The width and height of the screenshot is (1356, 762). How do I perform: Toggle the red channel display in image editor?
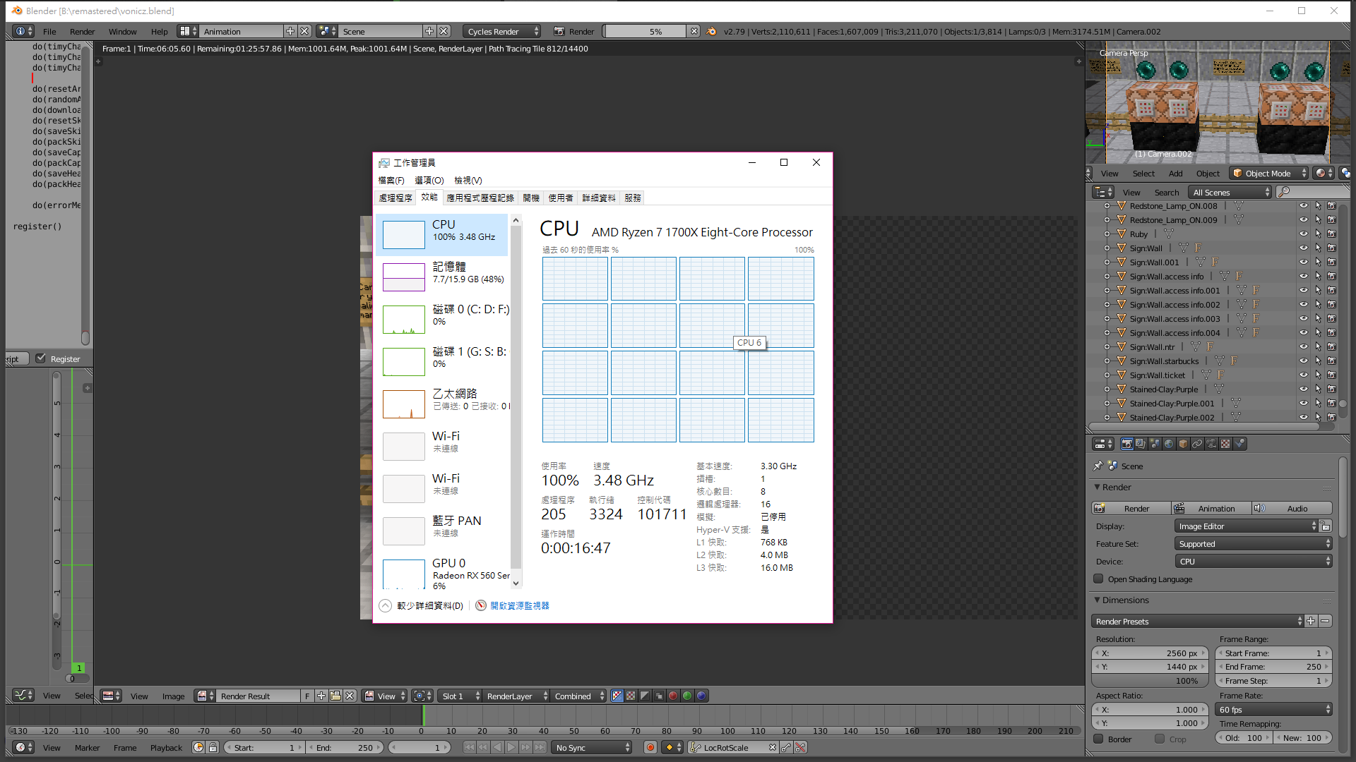tap(673, 696)
